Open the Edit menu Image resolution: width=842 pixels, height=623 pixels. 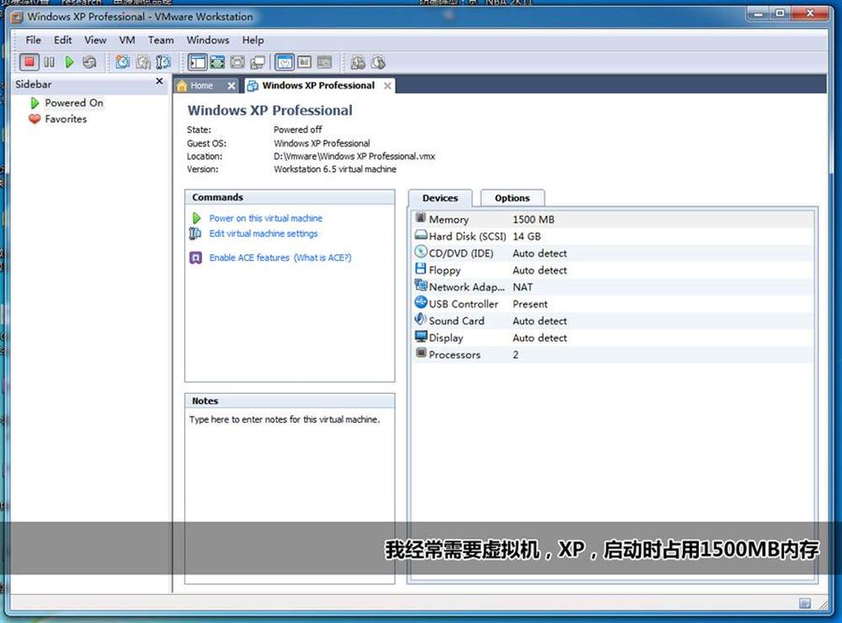point(62,40)
